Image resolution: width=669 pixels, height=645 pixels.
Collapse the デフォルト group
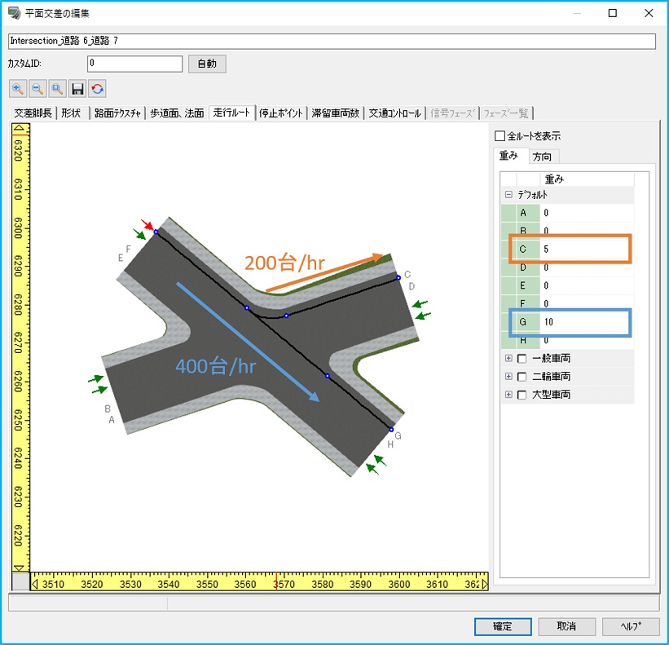click(508, 195)
